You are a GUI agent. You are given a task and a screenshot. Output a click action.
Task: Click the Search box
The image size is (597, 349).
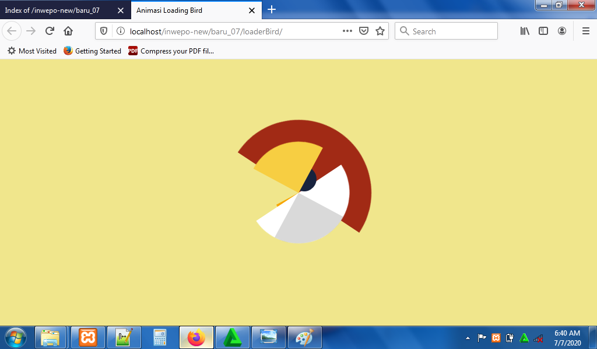446,31
